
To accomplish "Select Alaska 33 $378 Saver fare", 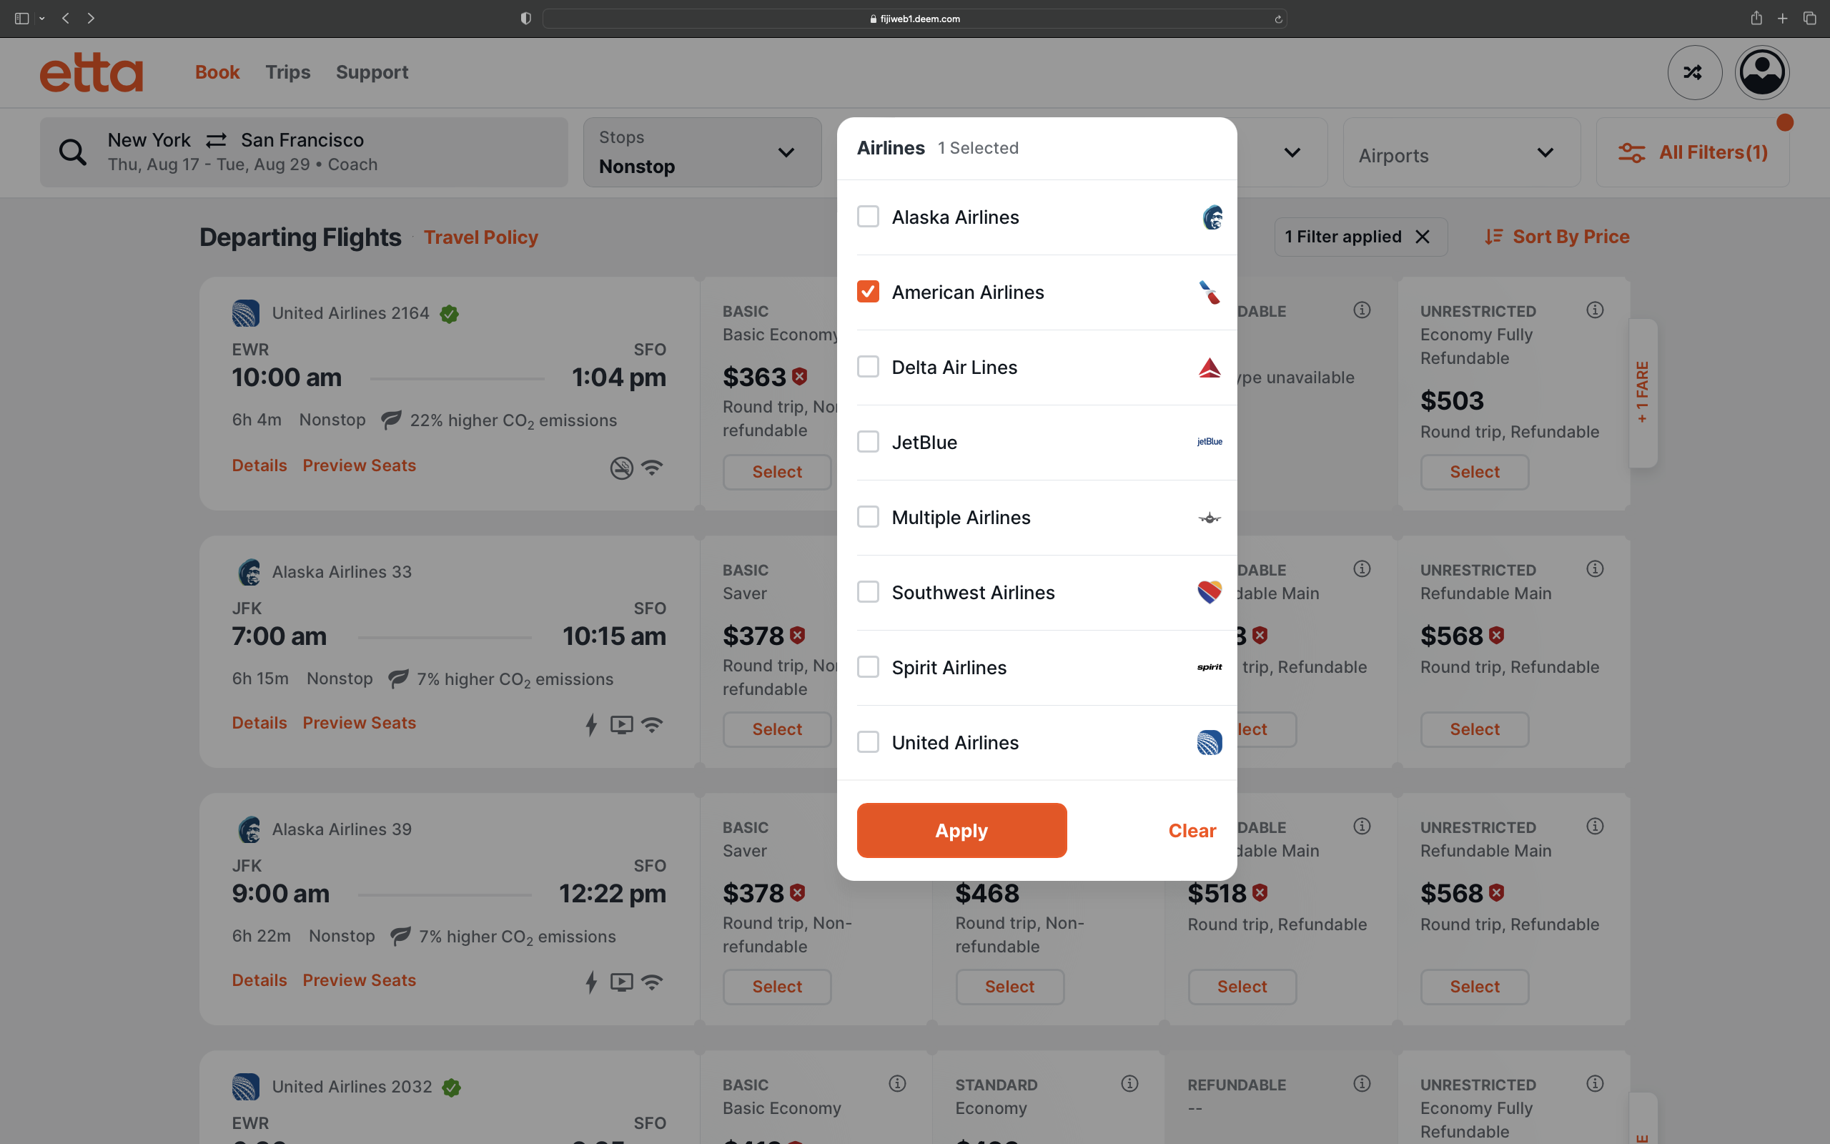I will 776,729.
